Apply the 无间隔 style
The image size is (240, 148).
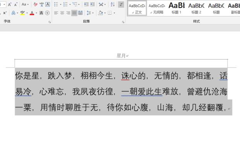tap(157, 8)
